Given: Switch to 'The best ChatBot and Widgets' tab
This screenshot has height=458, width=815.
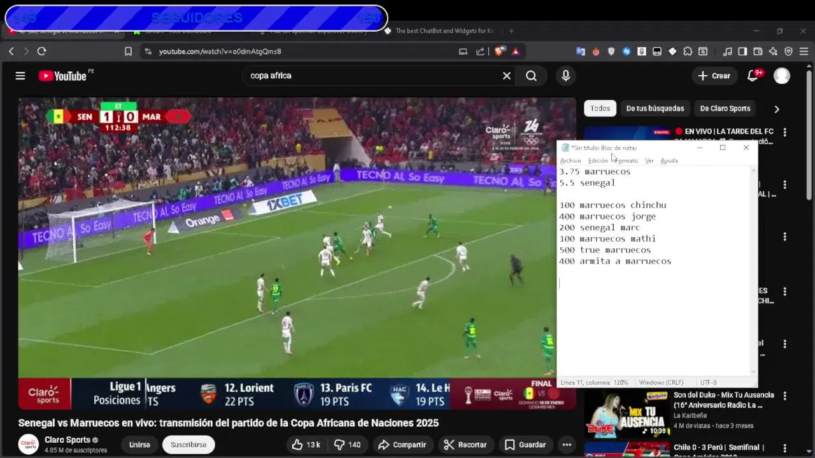Looking at the screenshot, I should click(439, 31).
